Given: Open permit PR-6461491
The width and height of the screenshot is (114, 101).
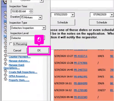Looking at the screenshot, I should (81, 76).
